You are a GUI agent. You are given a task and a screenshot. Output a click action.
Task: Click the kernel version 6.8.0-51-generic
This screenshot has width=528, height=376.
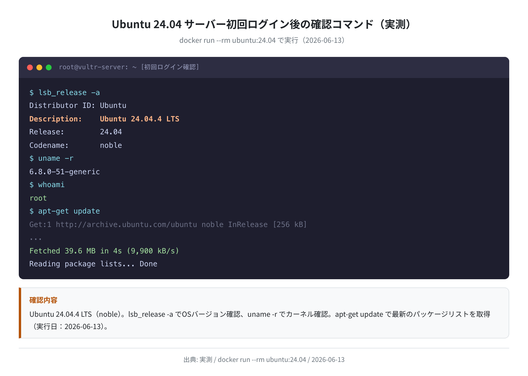[65, 172]
